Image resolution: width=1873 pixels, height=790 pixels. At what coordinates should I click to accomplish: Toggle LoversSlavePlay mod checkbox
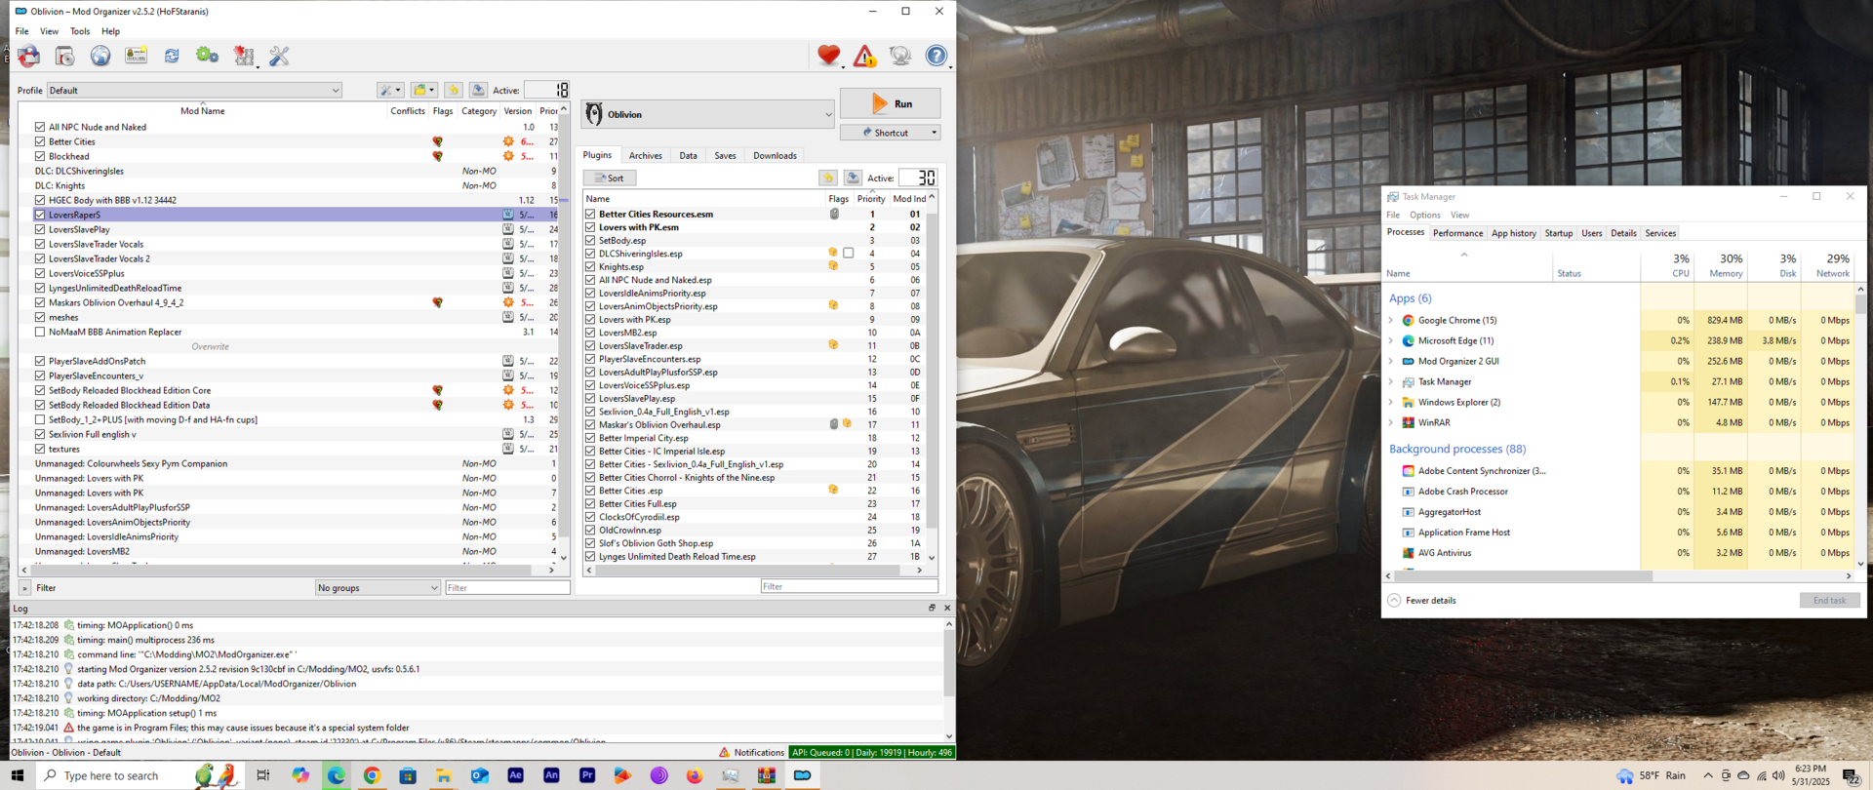(x=40, y=229)
